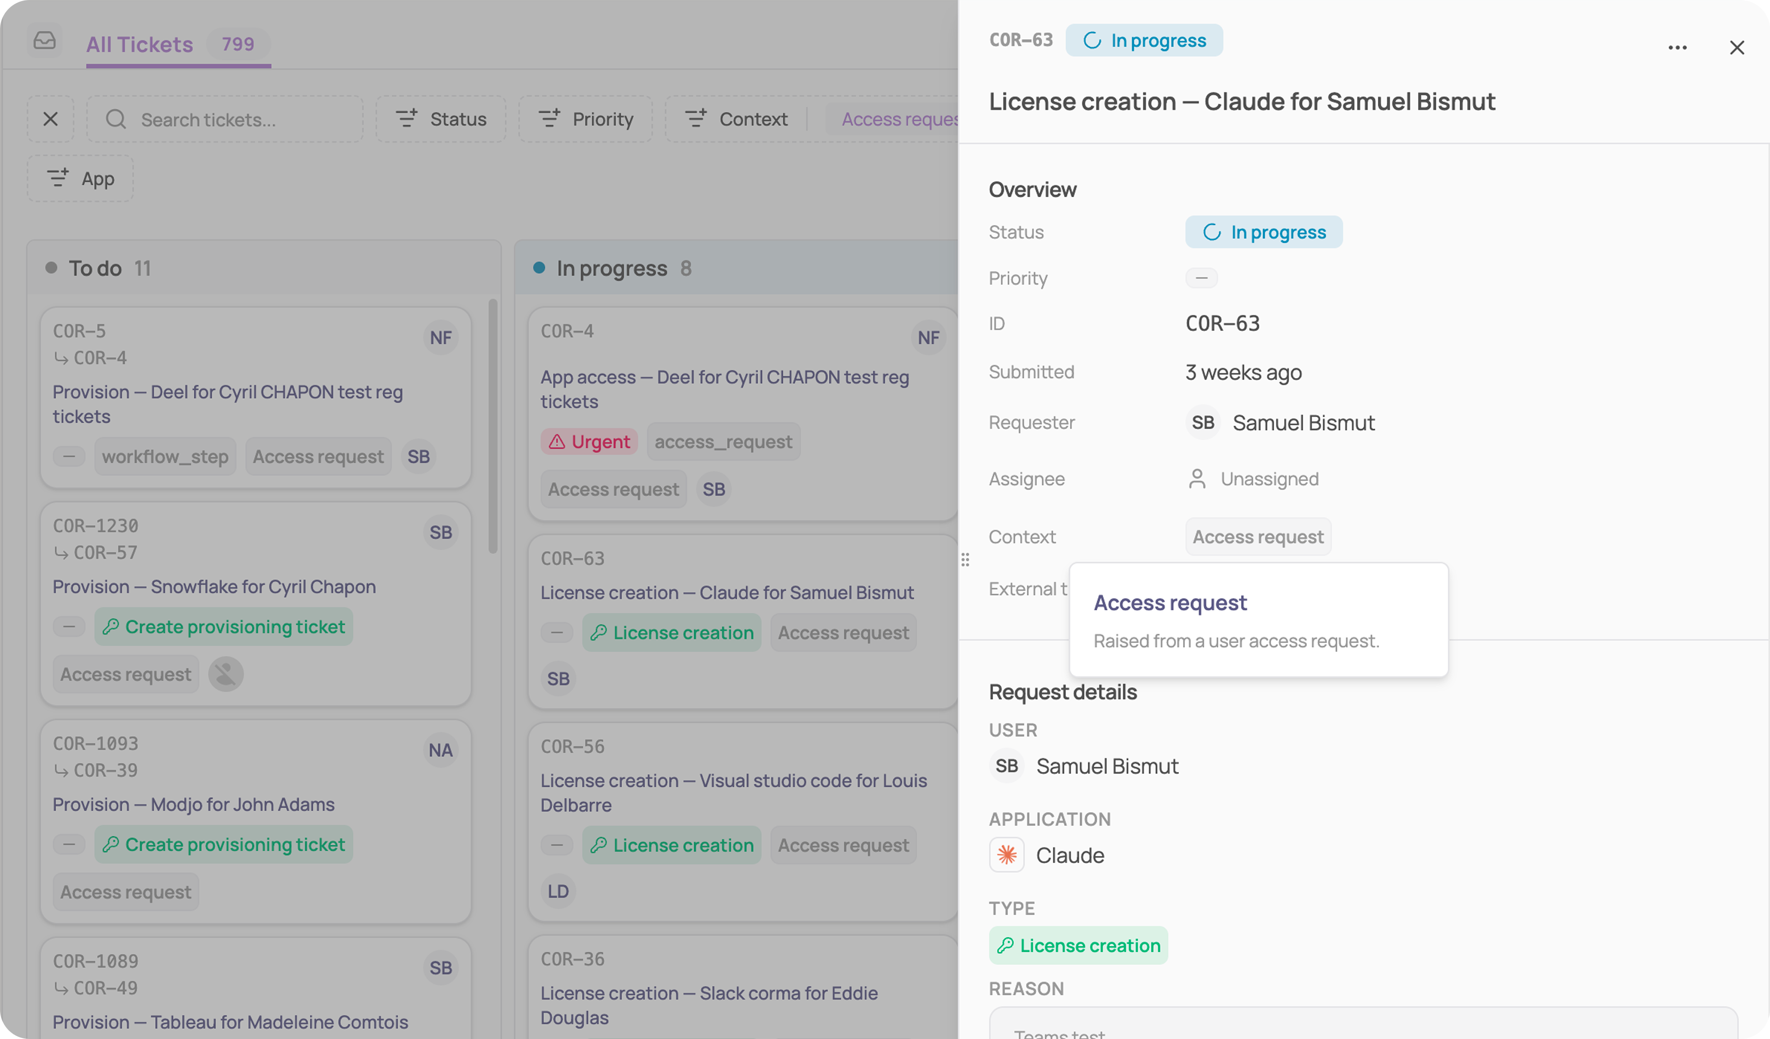
Task: Assign the ticket via Unassigned field
Action: [1253, 479]
